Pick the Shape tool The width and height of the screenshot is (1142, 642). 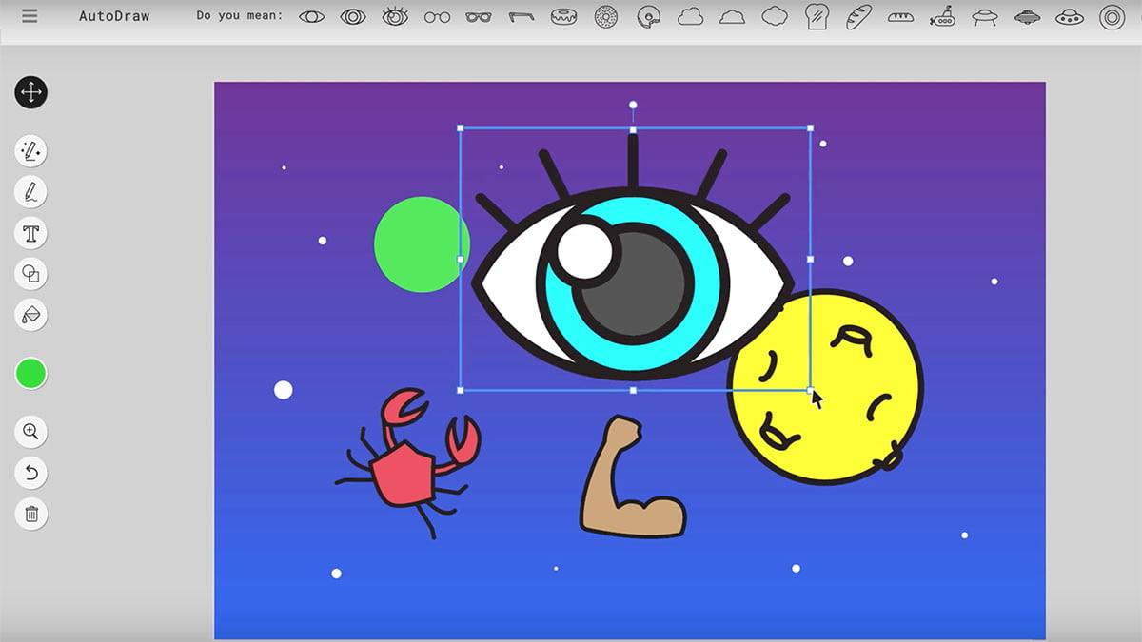(x=31, y=274)
